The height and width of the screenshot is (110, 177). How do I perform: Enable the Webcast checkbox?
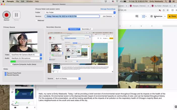(x=36, y=21)
